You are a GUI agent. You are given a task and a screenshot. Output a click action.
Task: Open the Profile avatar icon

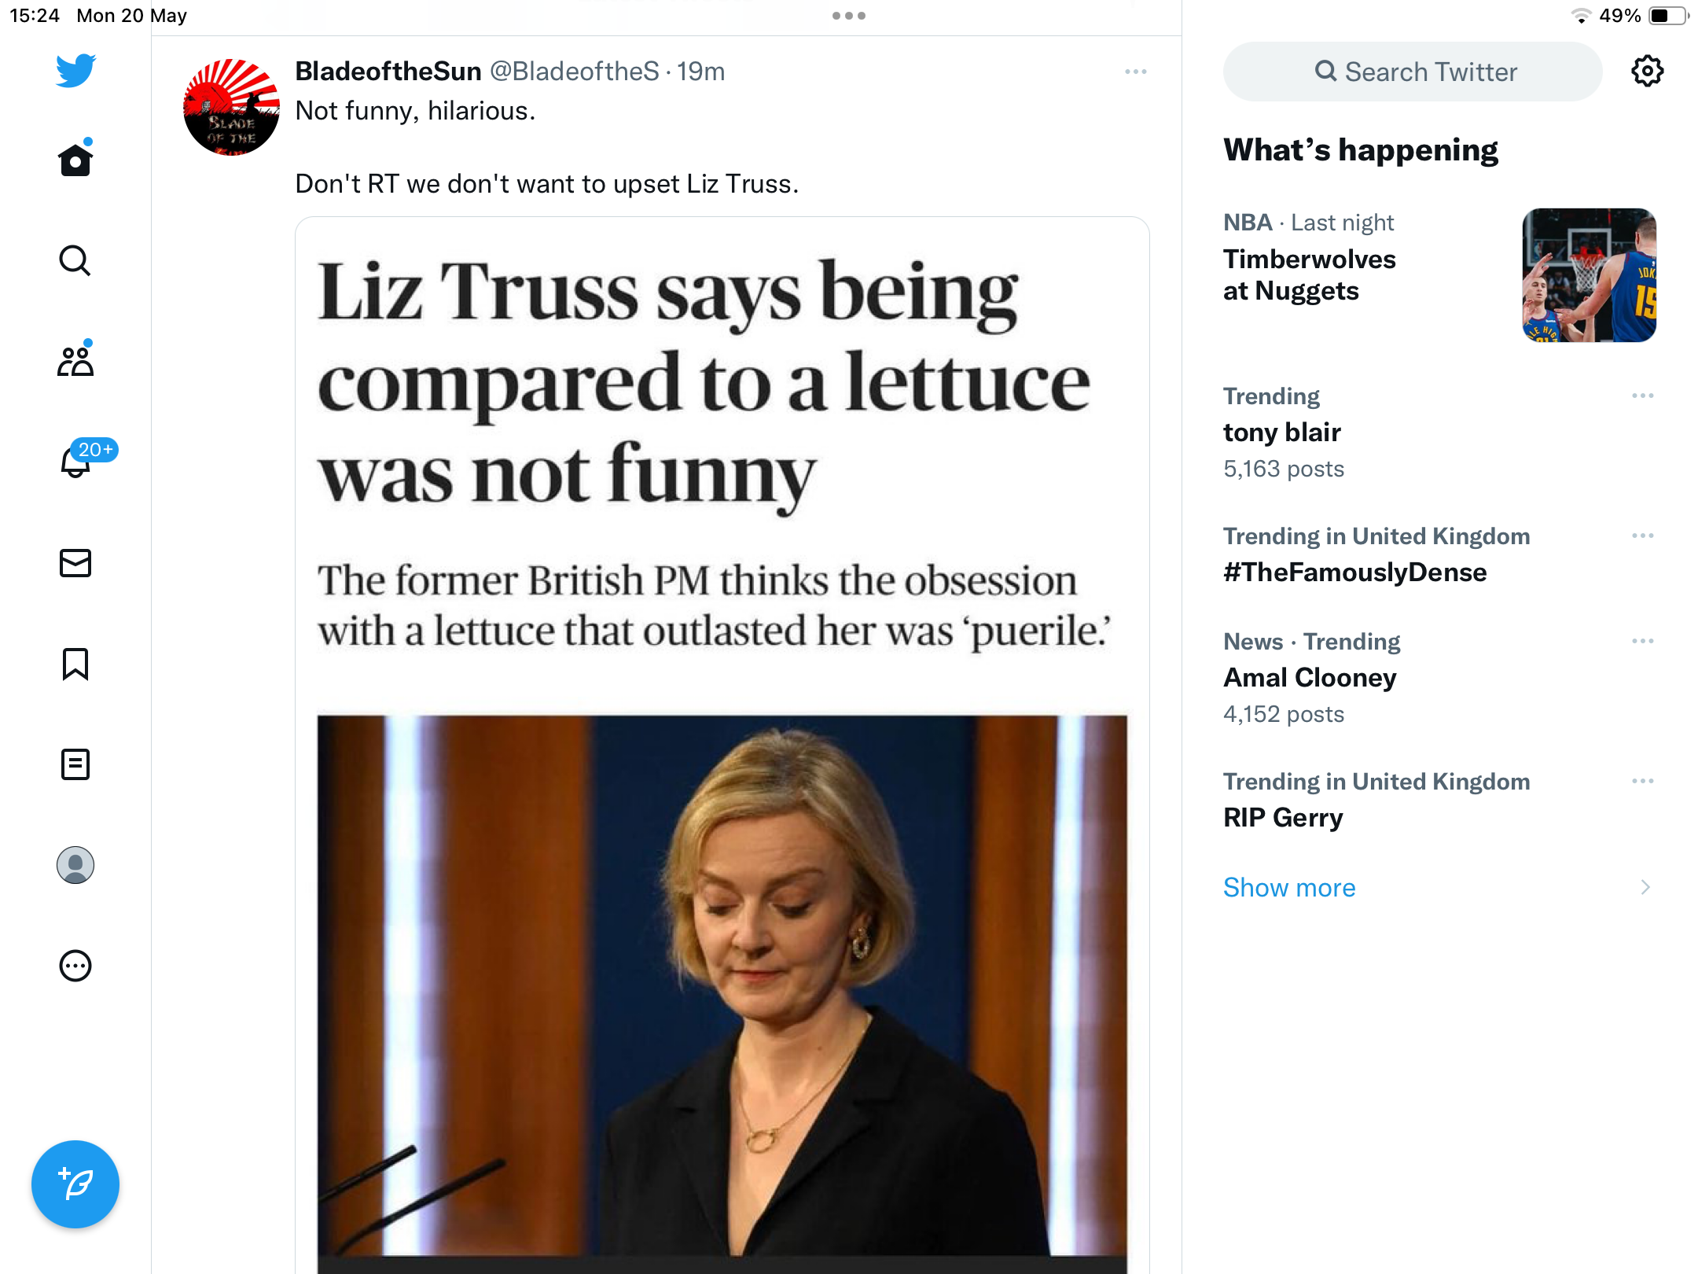point(75,865)
